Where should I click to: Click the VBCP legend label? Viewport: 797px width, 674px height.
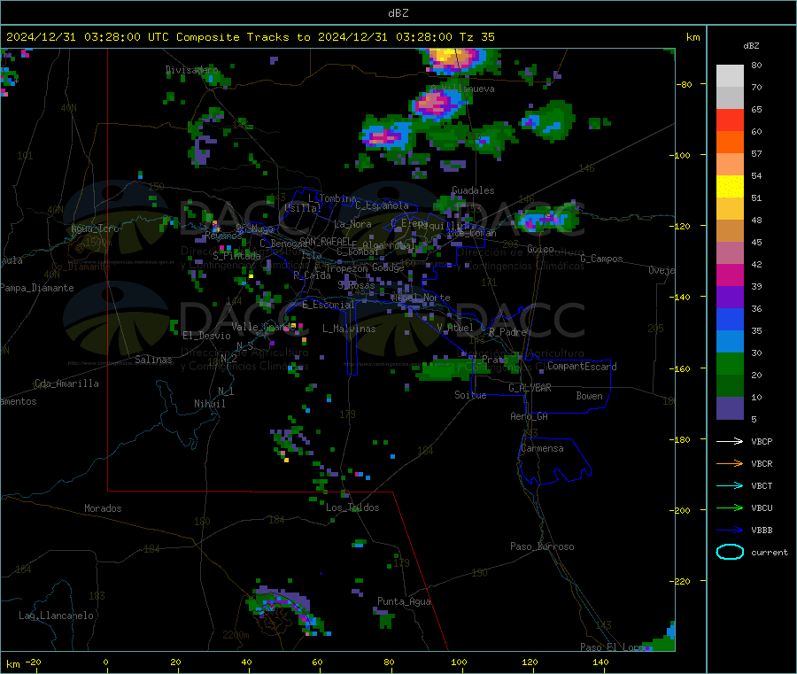762,441
